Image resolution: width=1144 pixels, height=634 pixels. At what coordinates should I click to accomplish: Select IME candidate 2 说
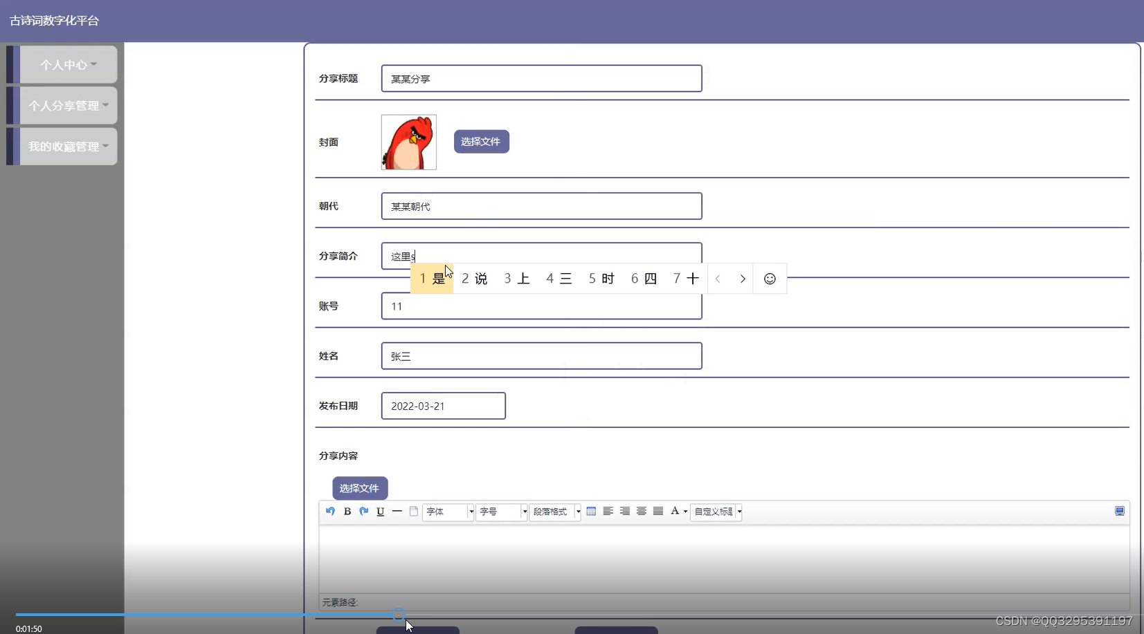[475, 279]
